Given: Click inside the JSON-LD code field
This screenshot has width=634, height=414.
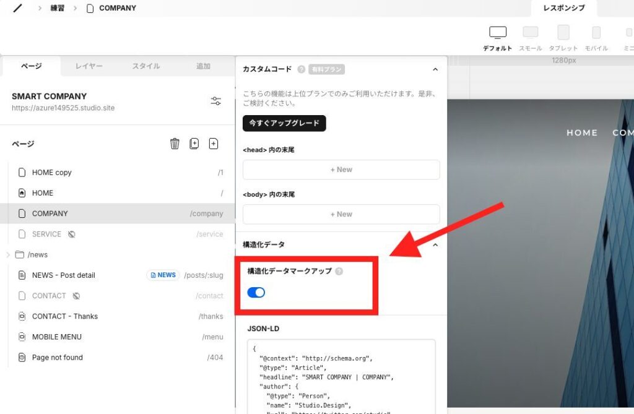Looking at the screenshot, I should (341, 377).
